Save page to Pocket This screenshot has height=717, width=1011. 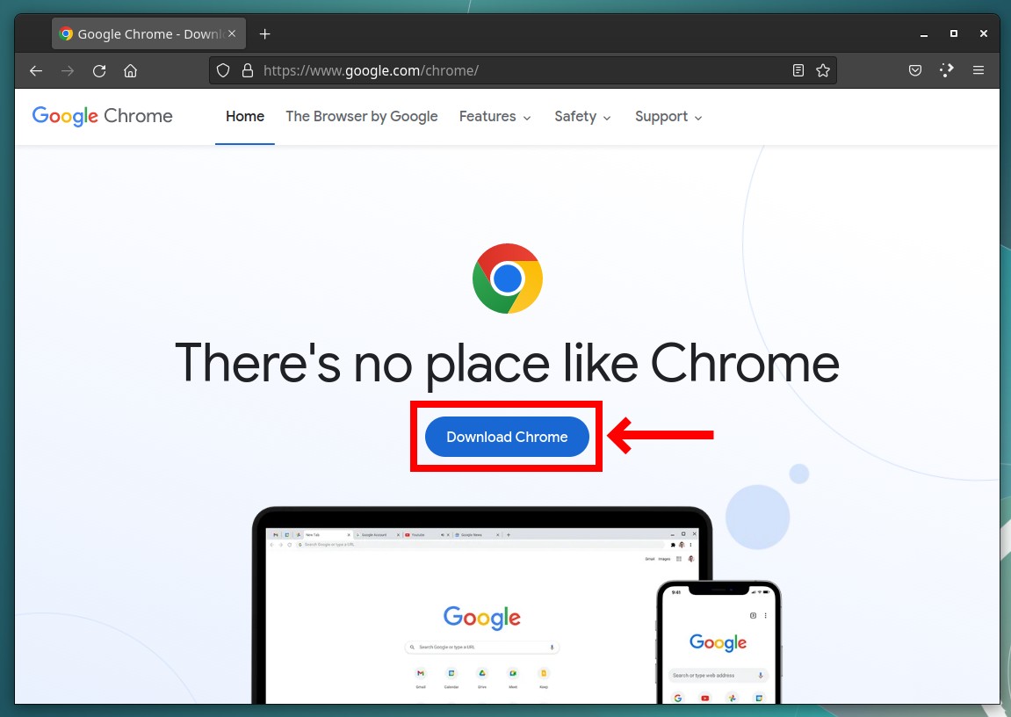click(915, 70)
